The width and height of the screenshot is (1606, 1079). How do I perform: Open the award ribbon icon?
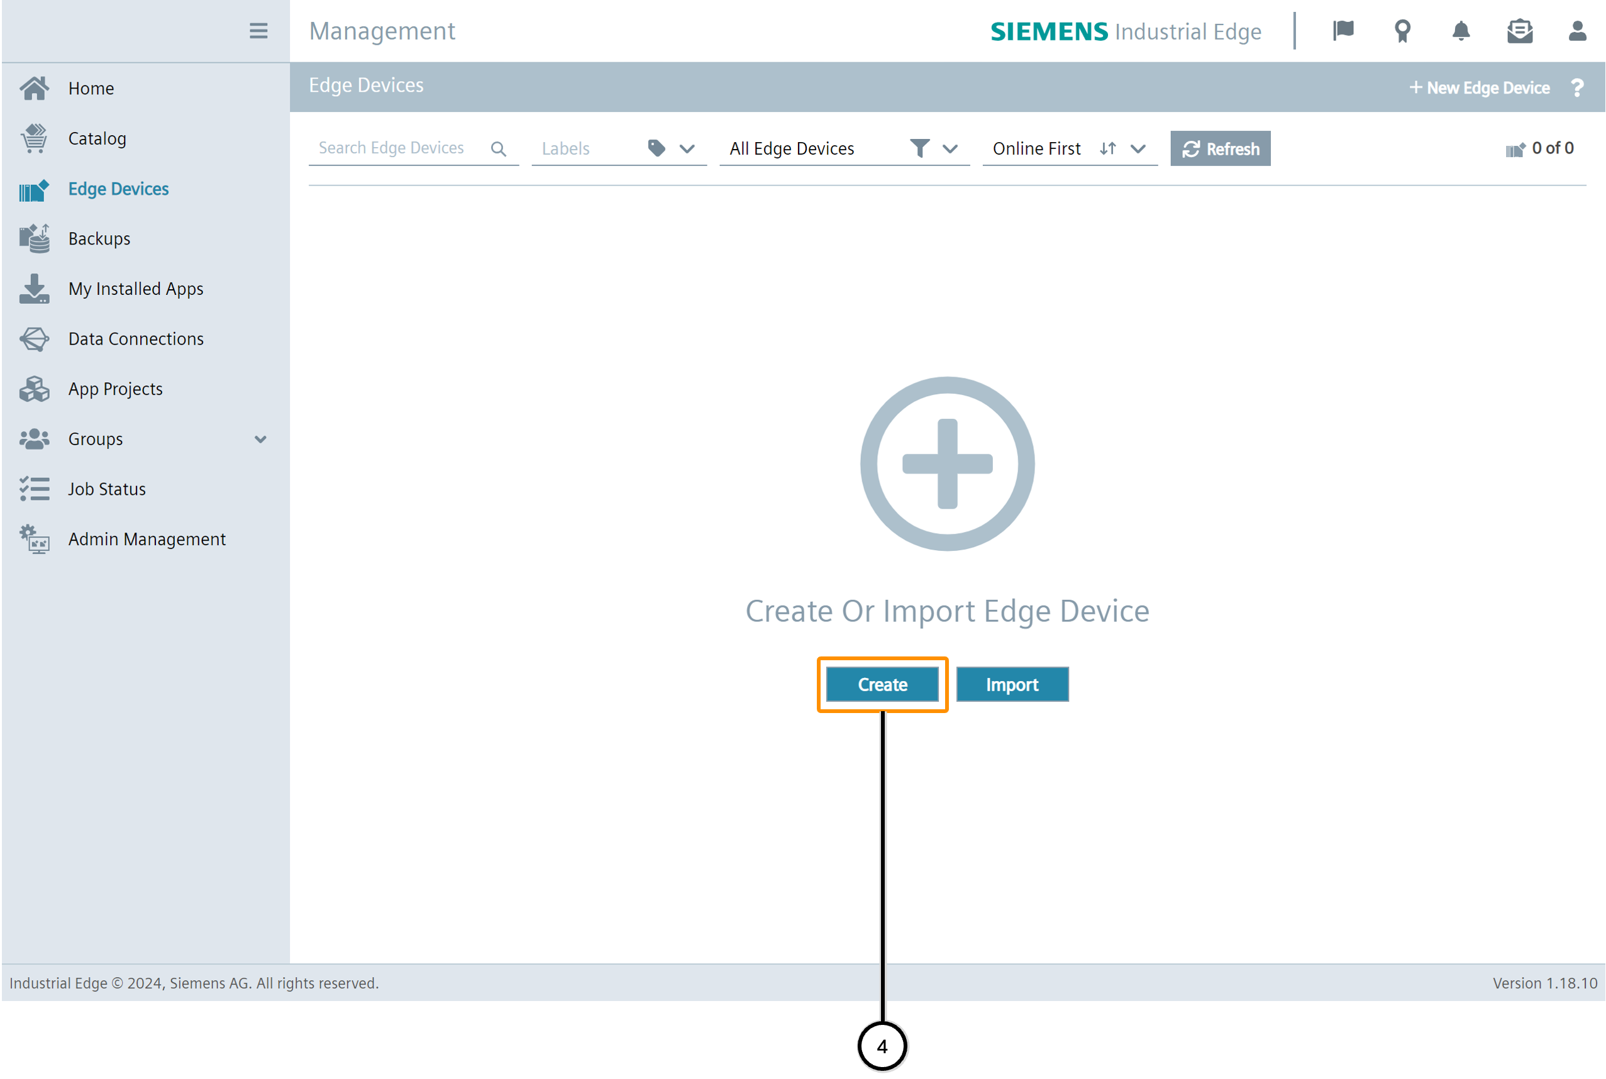[1402, 31]
